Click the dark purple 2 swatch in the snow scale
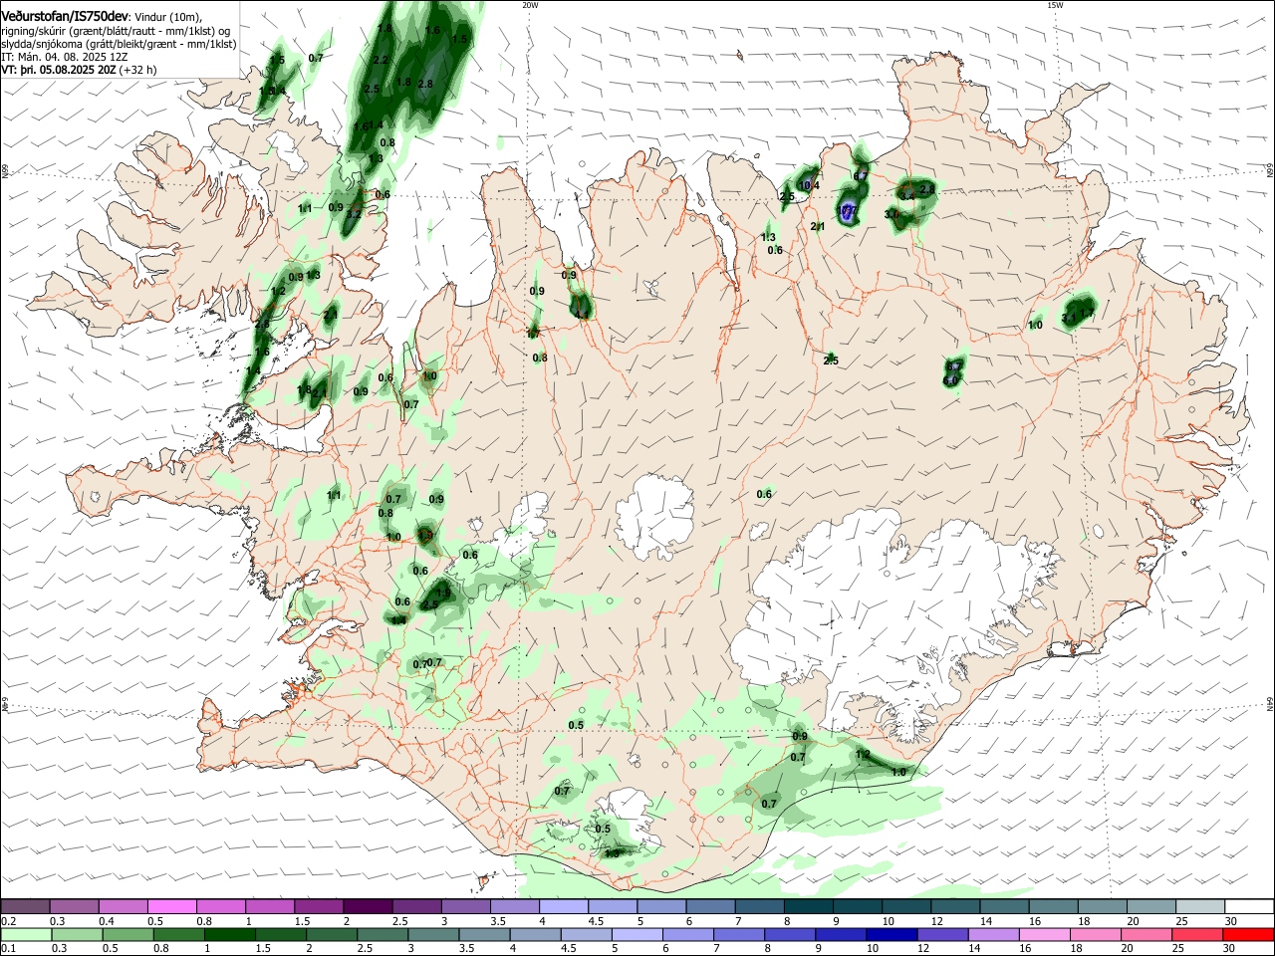The image size is (1275, 956). click(x=368, y=906)
